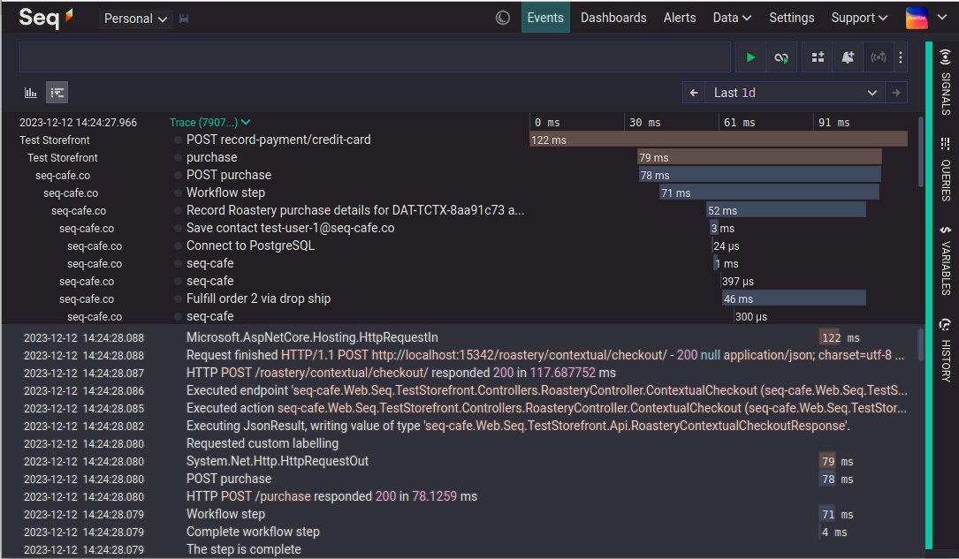Switch to the Events tab
Screen dimensions: 959x559
[x=545, y=18]
